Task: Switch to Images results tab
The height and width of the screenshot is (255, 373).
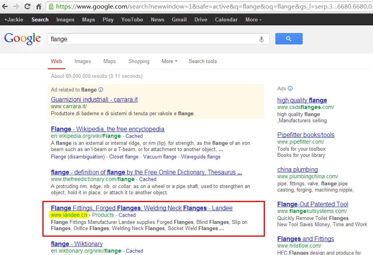Action: pos(82,61)
